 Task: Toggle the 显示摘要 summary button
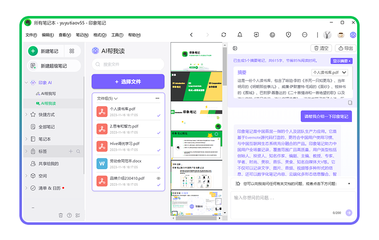[342, 61]
